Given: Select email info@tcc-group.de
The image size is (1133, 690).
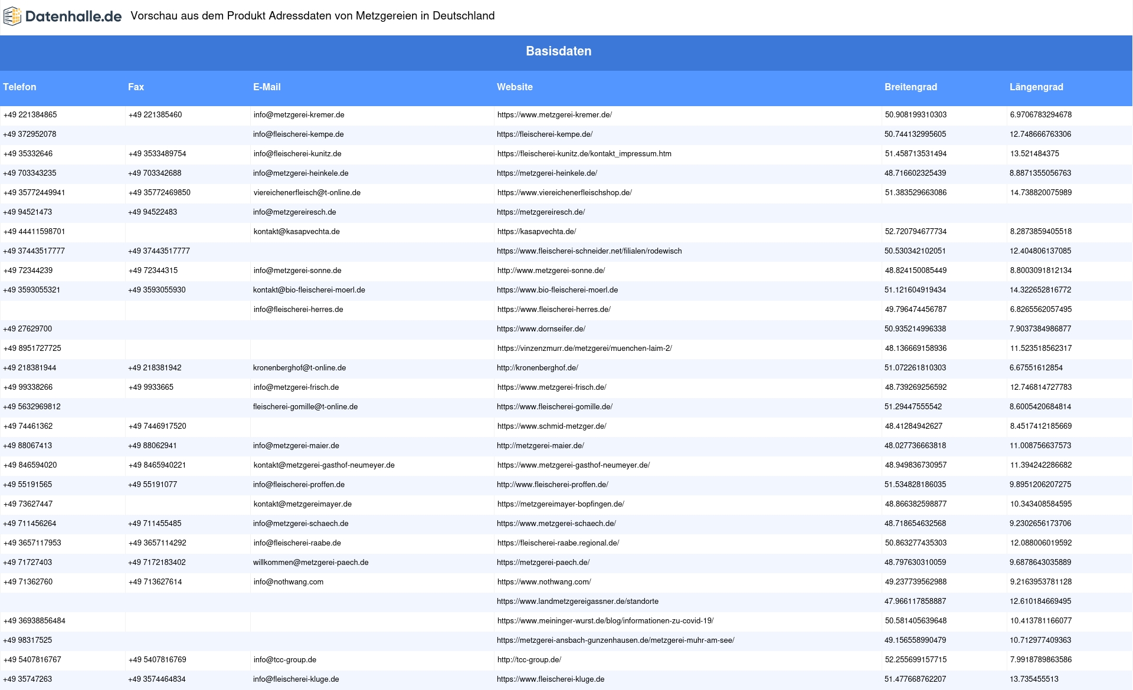Looking at the screenshot, I should (285, 660).
